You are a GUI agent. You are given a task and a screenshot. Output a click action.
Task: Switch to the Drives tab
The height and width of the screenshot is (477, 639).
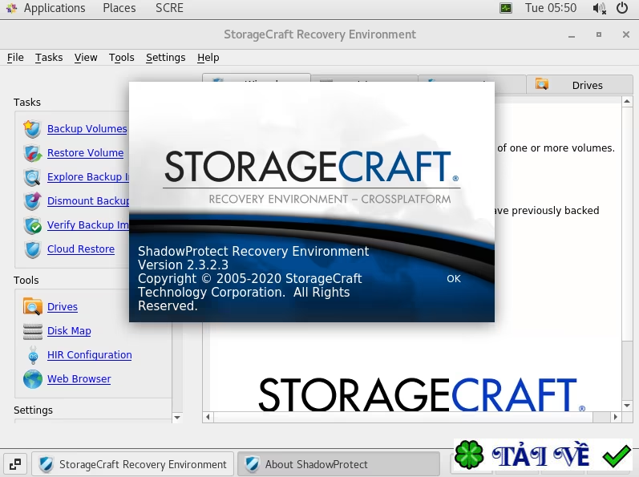click(580, 85)
